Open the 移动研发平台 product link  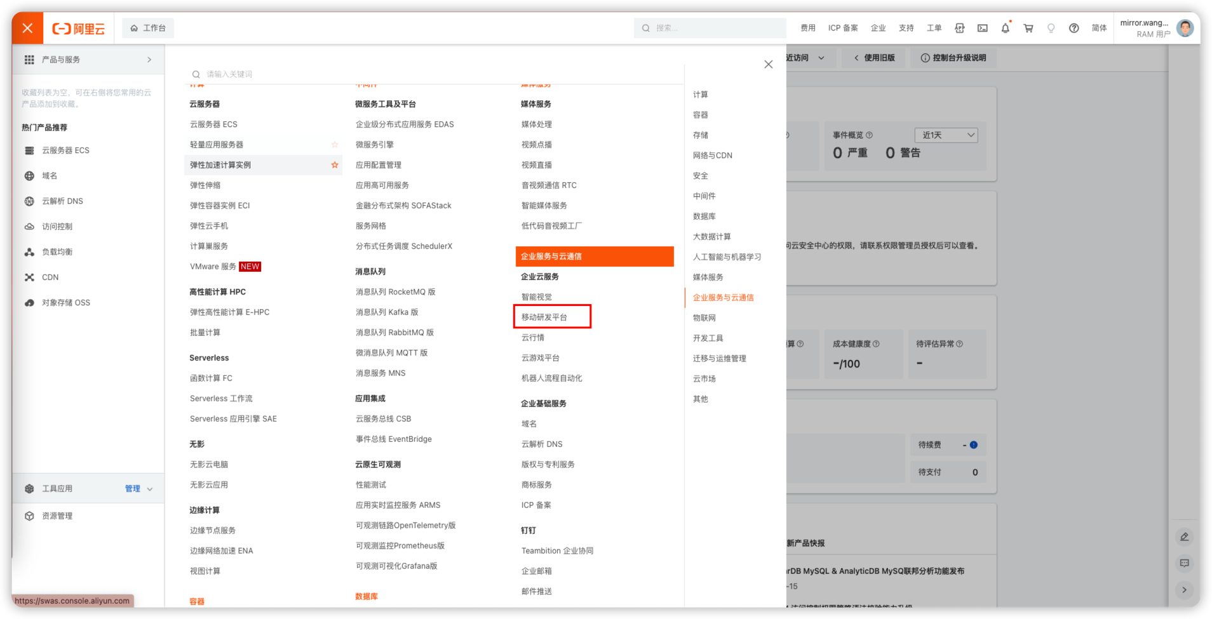[544, 317]
